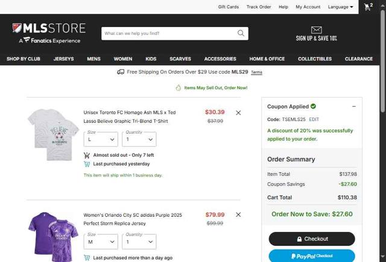Click the page vertical scrollbar
Viewport: 386px width, 262px height.
(x=383, y=61)
